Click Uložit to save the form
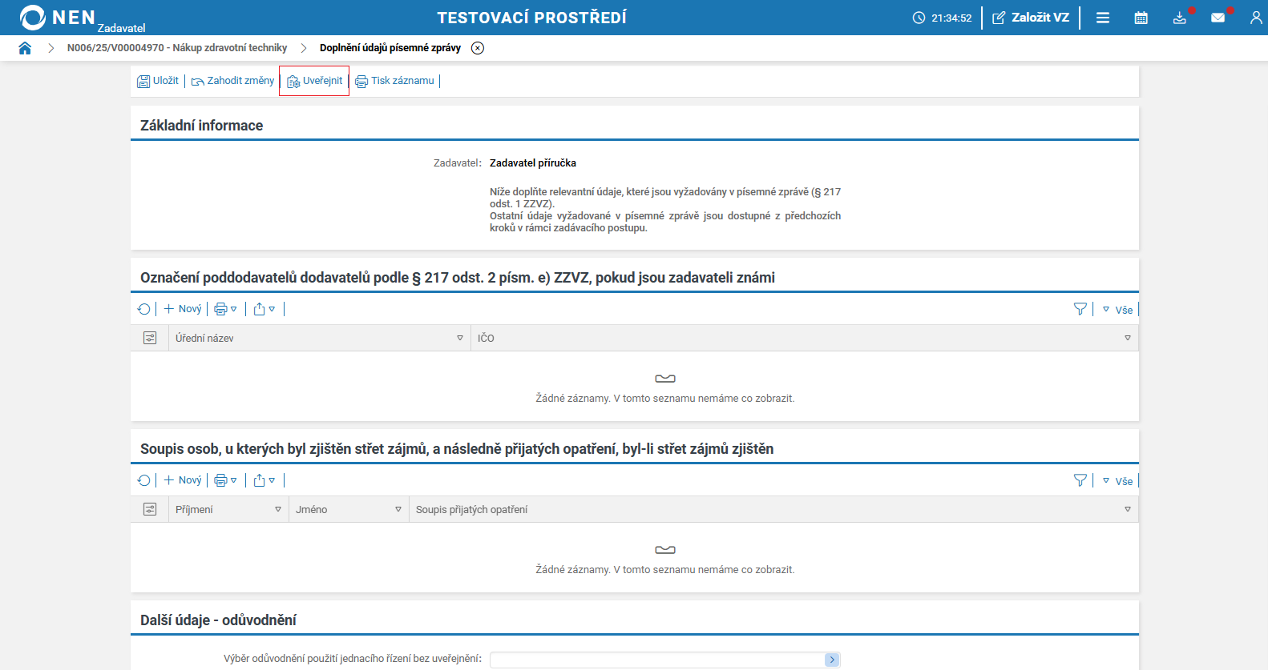1268x670 pixels. click(x=158, y=81)
